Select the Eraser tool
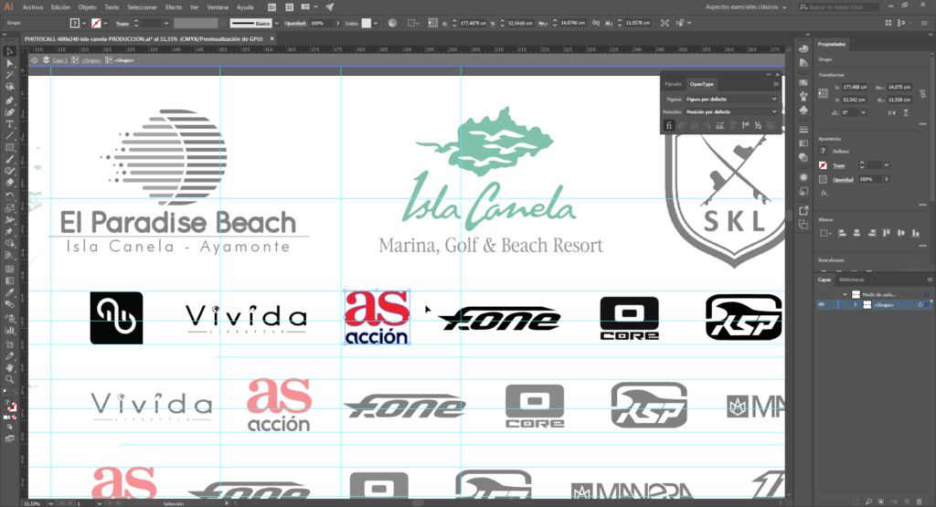Image resolution: width=936 pixels, height=507 pixels. coord(9,183)
